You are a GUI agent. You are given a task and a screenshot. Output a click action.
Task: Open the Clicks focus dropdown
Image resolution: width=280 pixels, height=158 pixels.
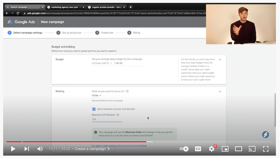point(96,96)
